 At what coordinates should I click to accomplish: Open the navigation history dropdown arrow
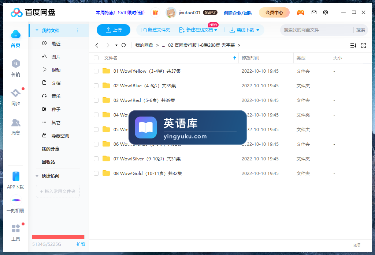tap(116, 45)
